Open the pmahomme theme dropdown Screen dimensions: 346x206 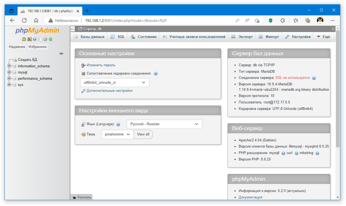[117, 134]
